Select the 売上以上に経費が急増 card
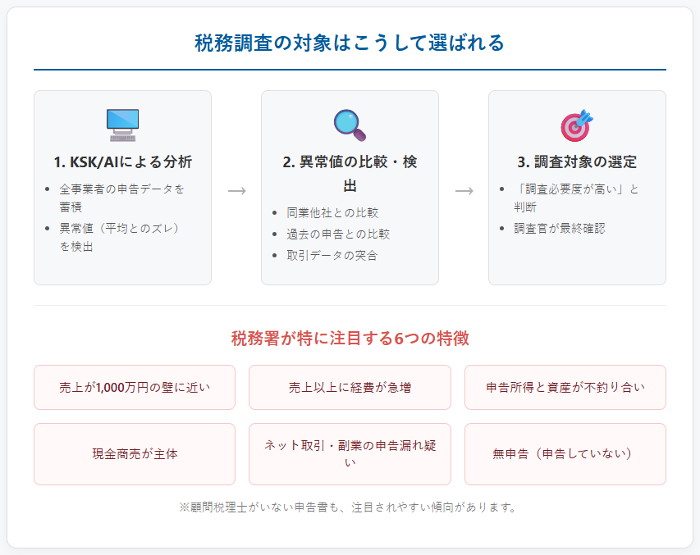Screen dimensions: 700x555 tap(350, 387)
